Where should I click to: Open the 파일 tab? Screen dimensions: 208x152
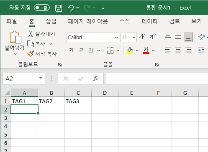[11, 21]
